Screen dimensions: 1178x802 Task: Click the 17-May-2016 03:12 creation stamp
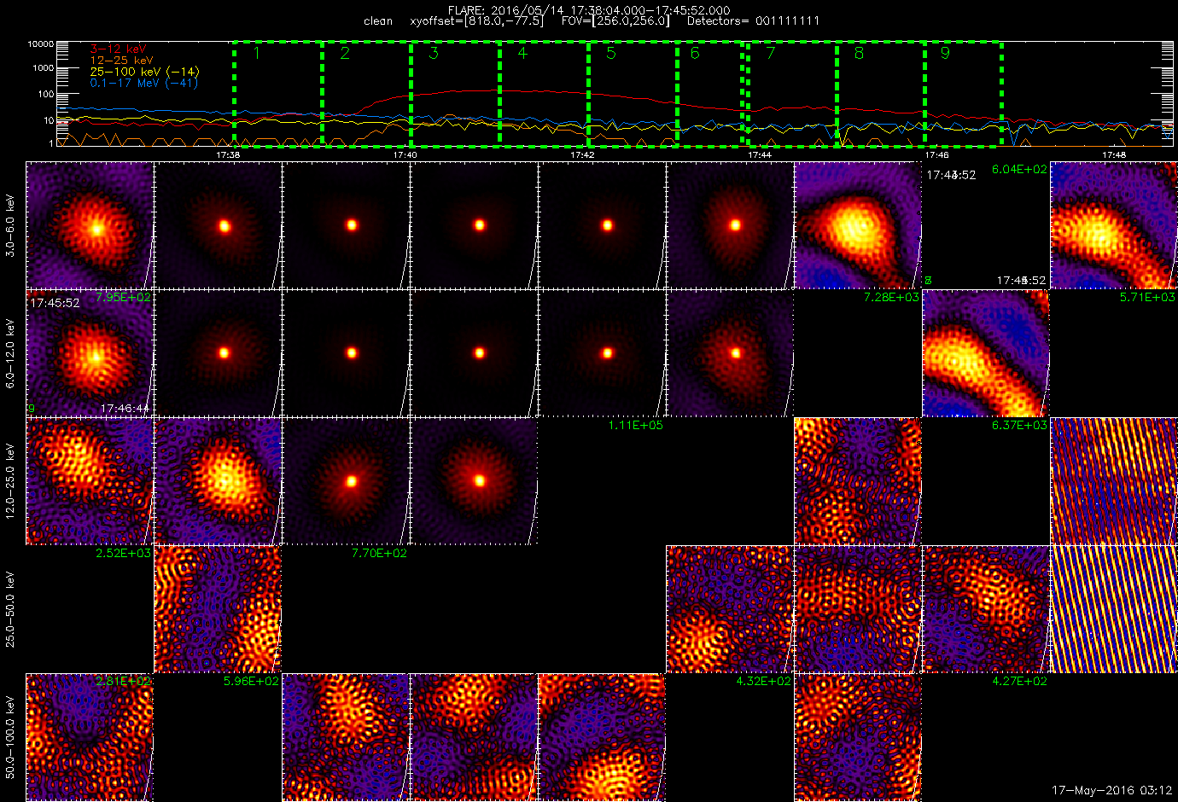(1111, 790)
